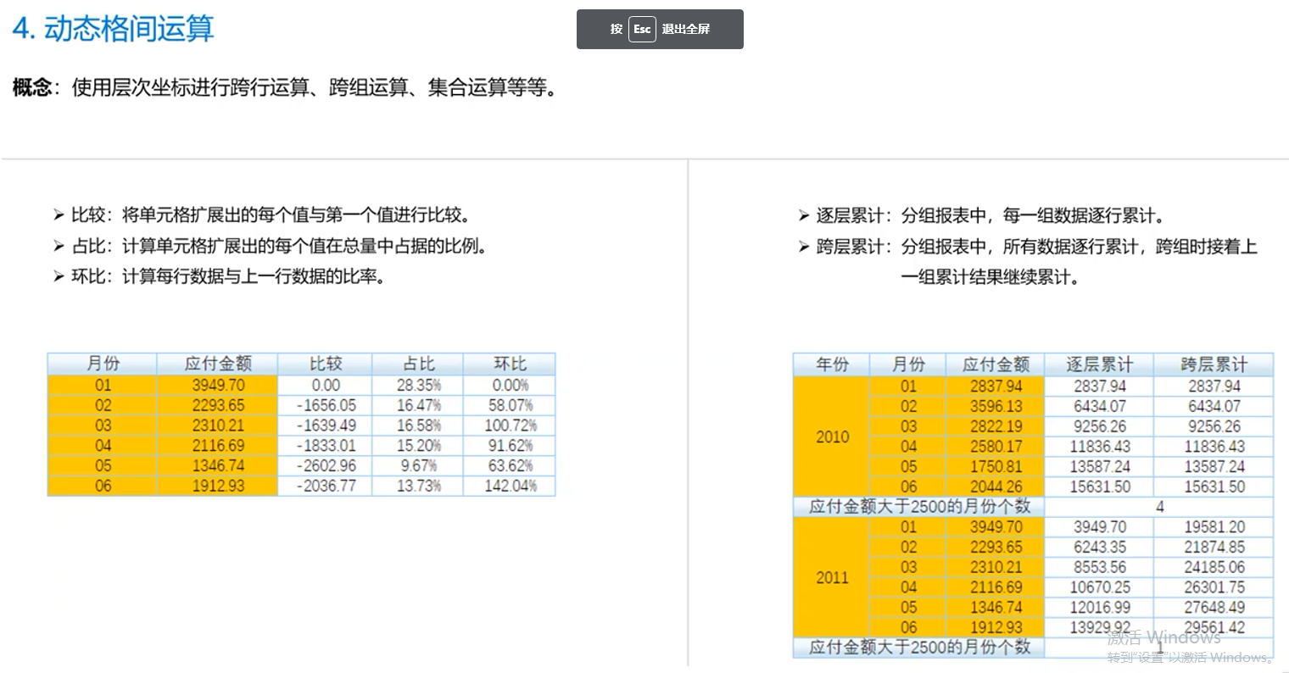
Task: Click the cell showing value 3949.70
Action: [x=217, y=385]
